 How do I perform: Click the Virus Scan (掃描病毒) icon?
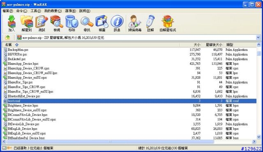(x=135, y=21)
